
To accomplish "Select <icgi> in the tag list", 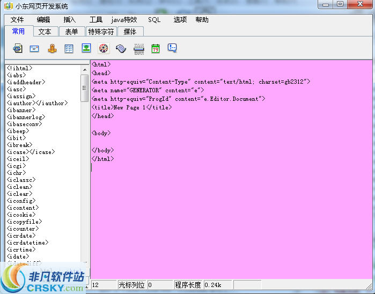I will click(x=16, y=166).
